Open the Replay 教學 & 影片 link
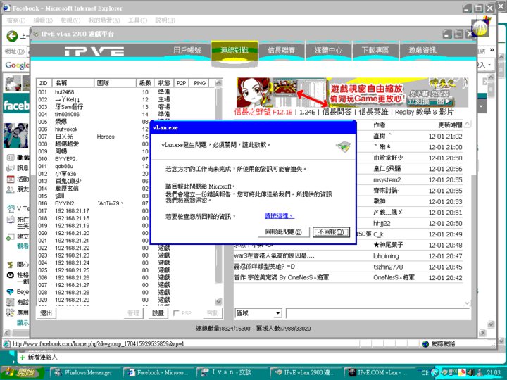 [424, 112]
